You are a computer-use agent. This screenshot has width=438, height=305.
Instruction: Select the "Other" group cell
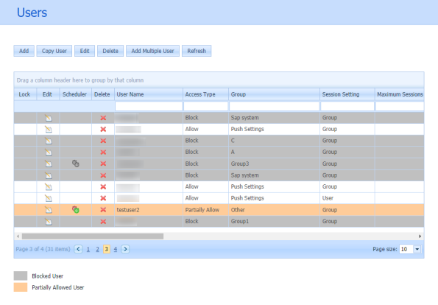tap(274, 210)
